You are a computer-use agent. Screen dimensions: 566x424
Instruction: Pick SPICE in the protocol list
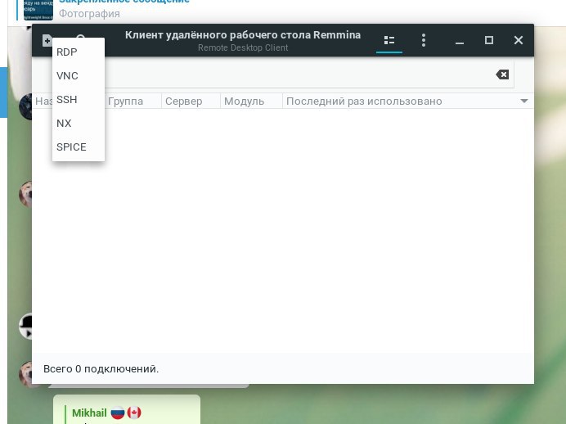coord(79,147)
